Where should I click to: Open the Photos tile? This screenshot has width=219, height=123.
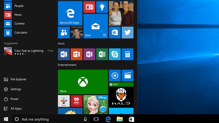point(121,13)
